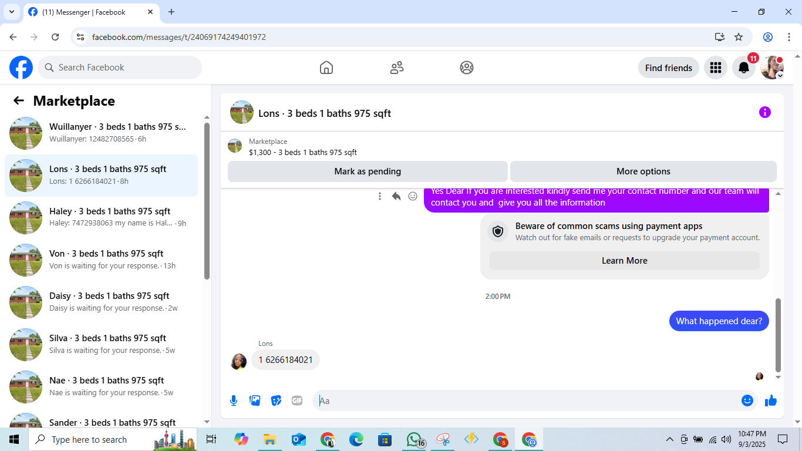Go to Facebook Home icon
The width and height of the screenshot is (802, 451).
(x=326, y=68)
